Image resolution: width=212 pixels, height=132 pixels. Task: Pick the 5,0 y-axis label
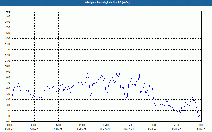coord(8,94)
